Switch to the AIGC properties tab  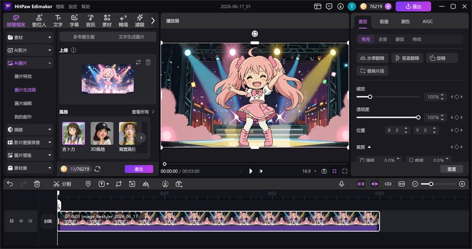(x=427, y=22)
